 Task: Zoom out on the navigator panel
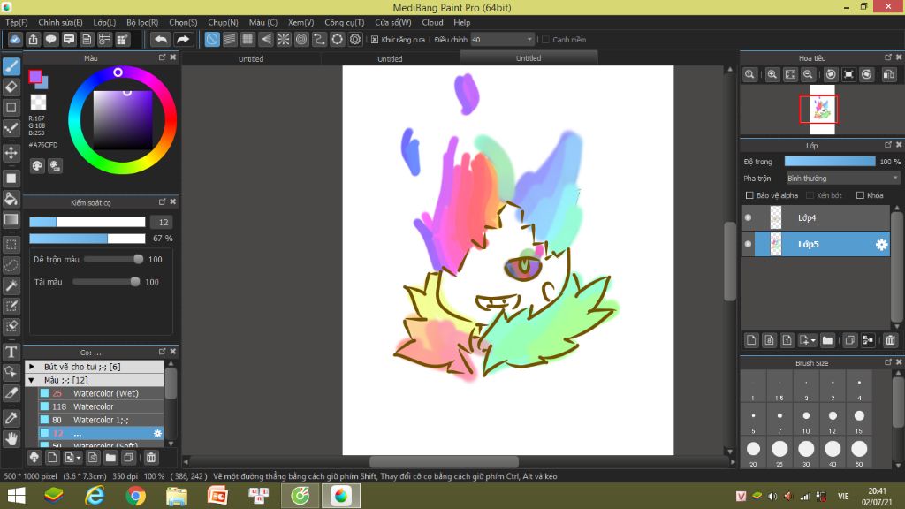(x=808, y=74)
